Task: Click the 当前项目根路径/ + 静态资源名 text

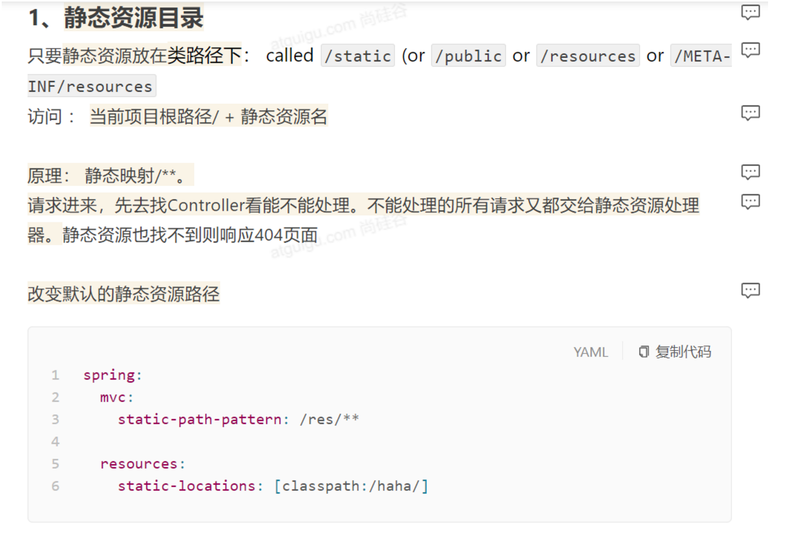Action: 208,116
